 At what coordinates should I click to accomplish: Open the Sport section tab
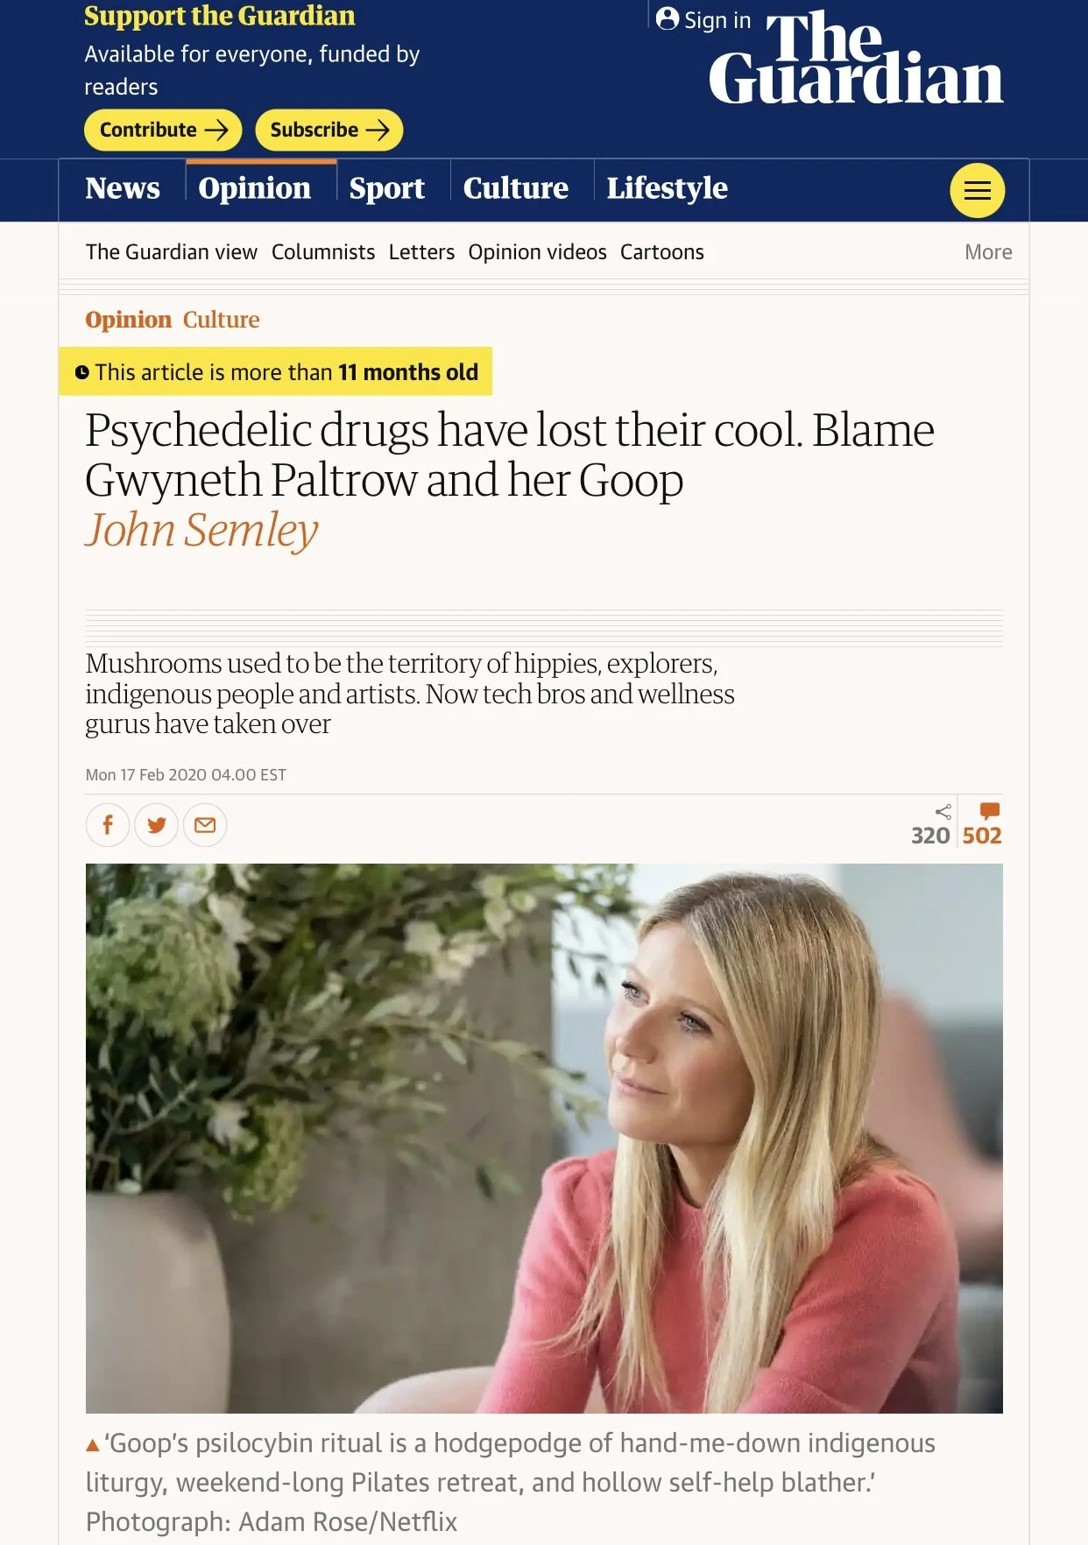pyautogui.click(x=387, y=188)
